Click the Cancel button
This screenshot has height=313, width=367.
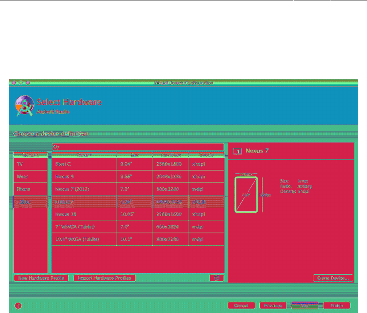[x=241, y=305]
